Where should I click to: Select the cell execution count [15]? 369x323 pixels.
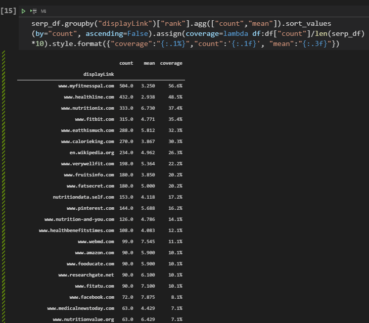9,11
